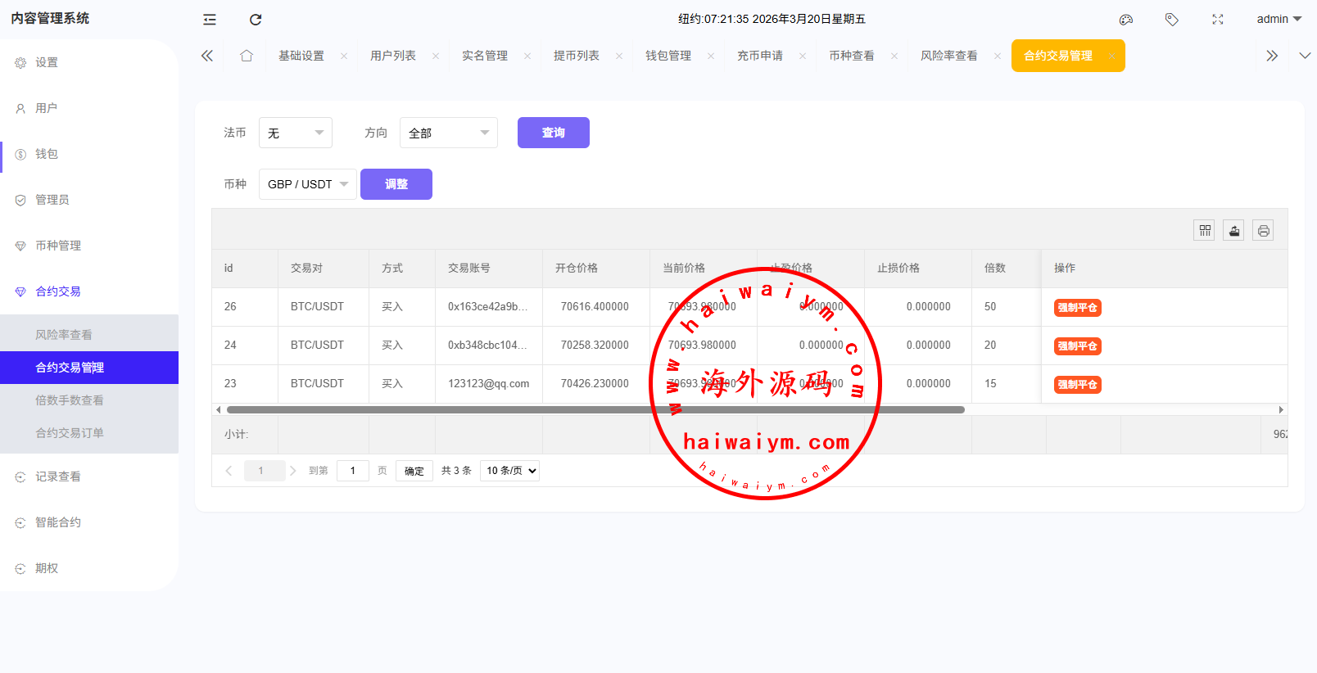Open the 法币 dropdown

tap(296, 133)
